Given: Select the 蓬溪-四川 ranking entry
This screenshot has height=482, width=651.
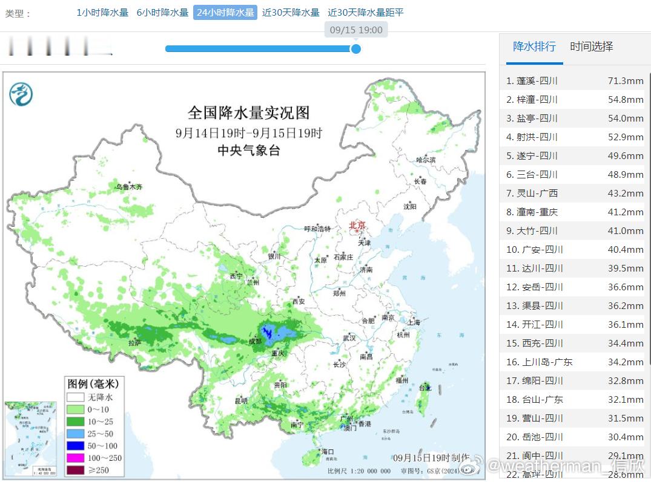Looking at the screenshot, I should coord(575,81).
